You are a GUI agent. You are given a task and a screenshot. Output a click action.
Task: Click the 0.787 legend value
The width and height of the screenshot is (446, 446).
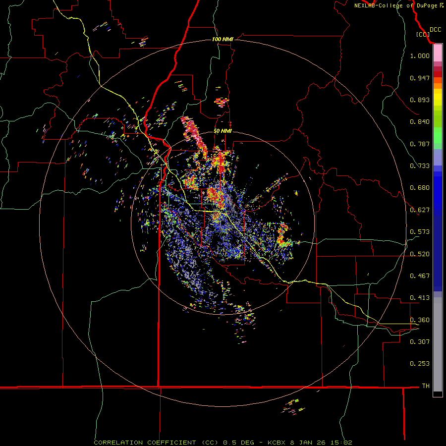coord(420,144)
